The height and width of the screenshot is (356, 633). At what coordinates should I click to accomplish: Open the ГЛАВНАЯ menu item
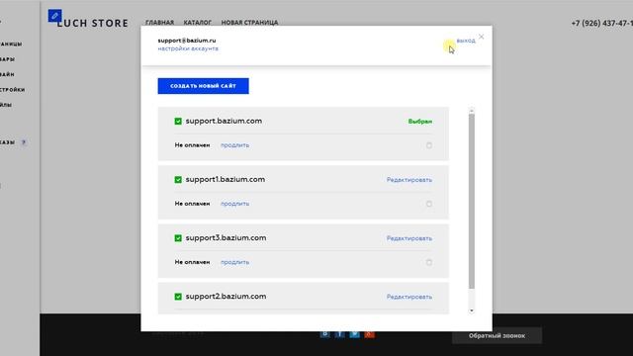pyautogui.click(x=160, y=23)
